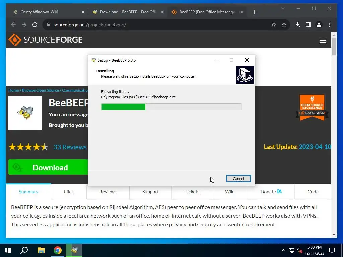Minimize the BeeBEEP setup dialog
The image size is (343, 257).
[216, 60]
